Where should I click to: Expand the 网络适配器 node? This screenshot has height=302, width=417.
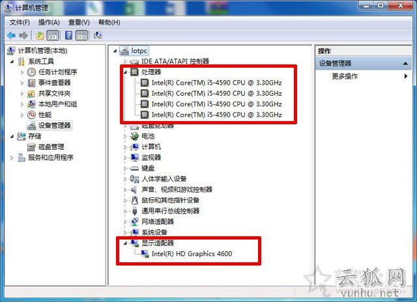pyautogui.click(x=125, y=222)
